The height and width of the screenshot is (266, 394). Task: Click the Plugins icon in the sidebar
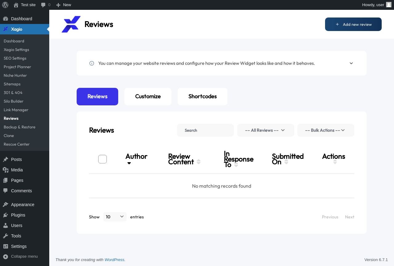tap(6, 215)
